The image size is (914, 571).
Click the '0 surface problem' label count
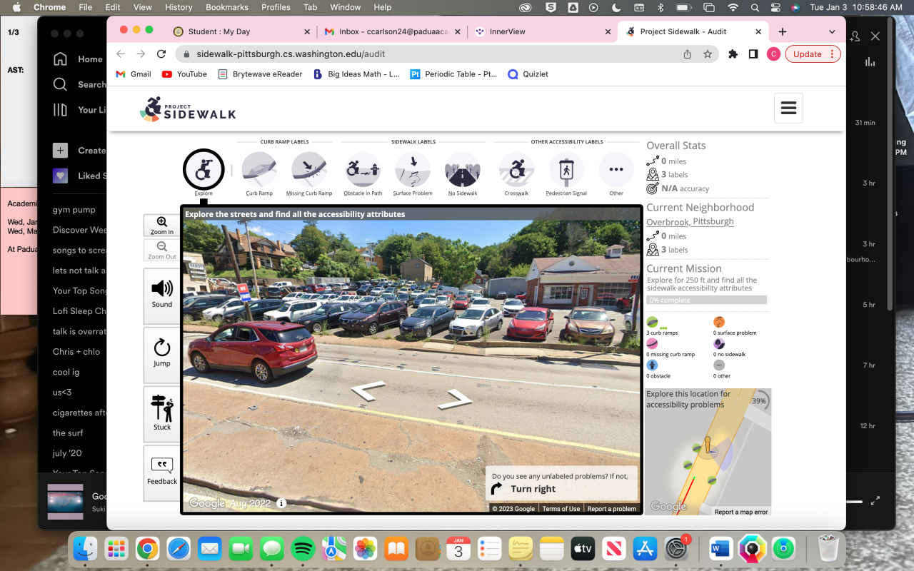pos(734,326)
